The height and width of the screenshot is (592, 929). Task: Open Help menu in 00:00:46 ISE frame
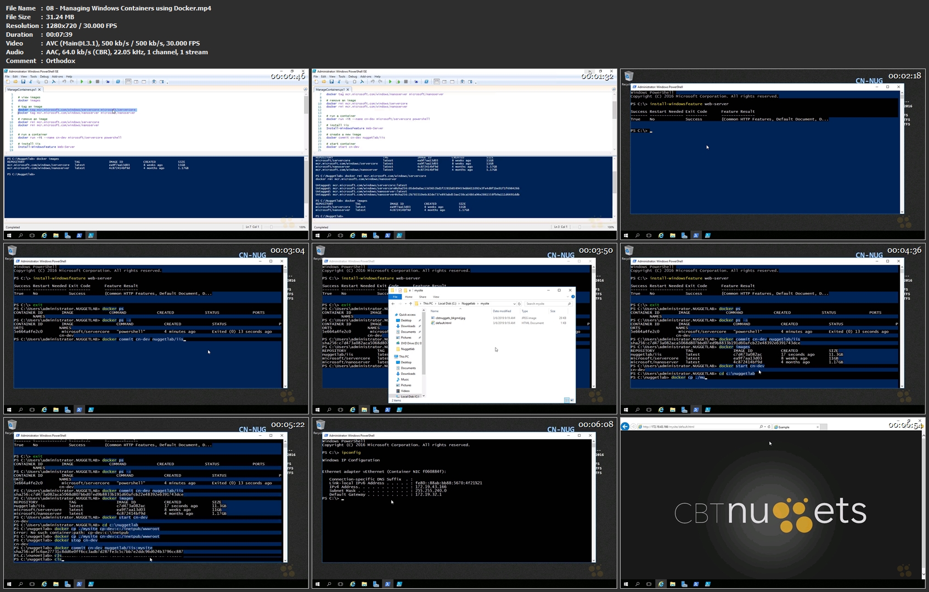coord(69,76)
